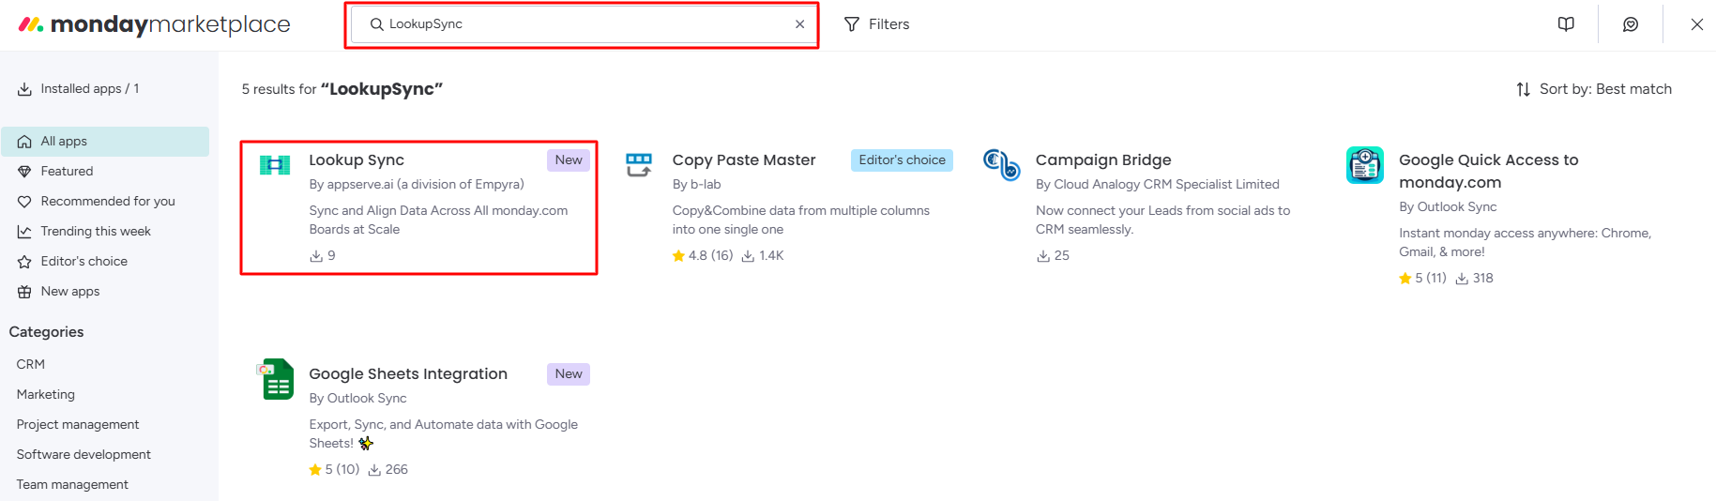Open the Copy Paste Master app title

(x=744, y=160)
